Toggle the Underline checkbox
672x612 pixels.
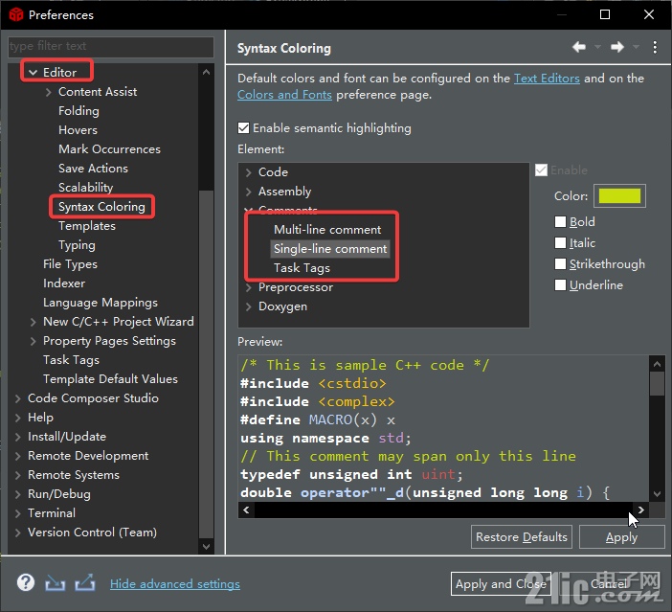click(x=560, y=284)
